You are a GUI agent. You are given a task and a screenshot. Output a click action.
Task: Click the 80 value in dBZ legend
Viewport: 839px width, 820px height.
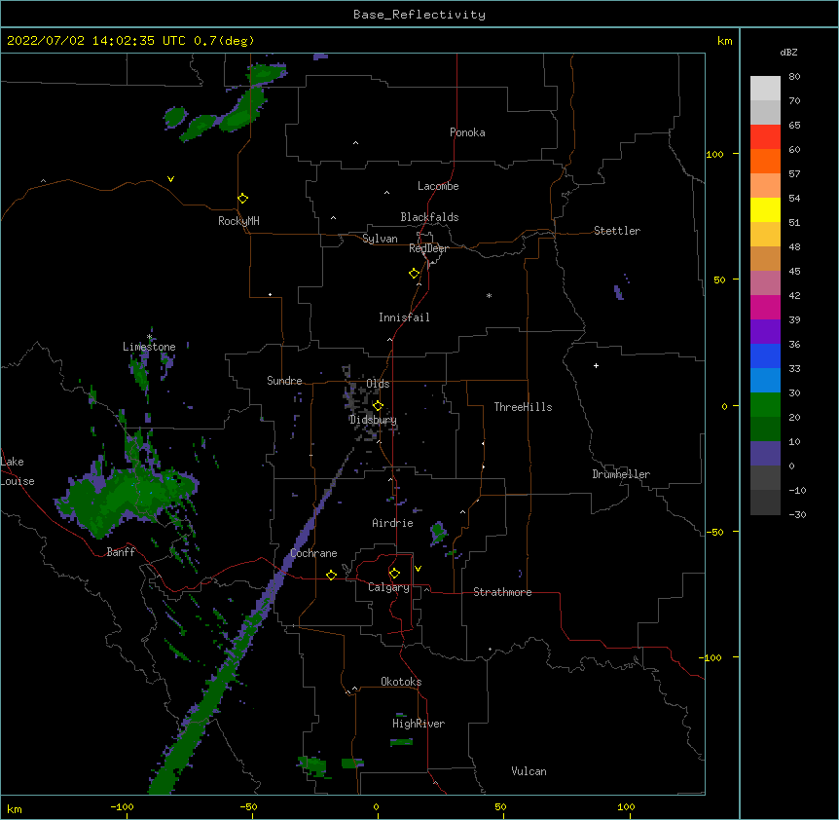coord(794,77)
